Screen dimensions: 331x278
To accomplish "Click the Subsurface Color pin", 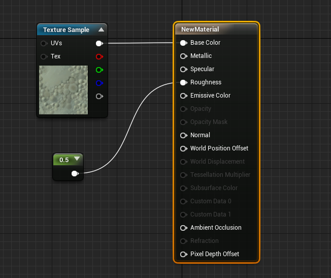I will [x=184, y=188].
